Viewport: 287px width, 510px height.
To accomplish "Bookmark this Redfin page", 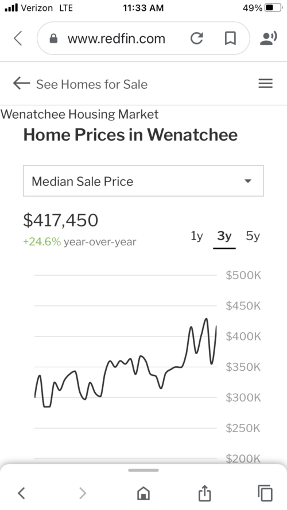I will [230, 38].
